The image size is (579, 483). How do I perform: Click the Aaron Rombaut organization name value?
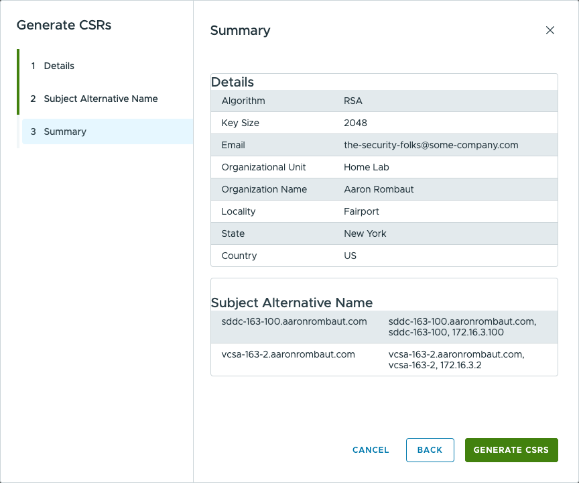tap(379, 189)
